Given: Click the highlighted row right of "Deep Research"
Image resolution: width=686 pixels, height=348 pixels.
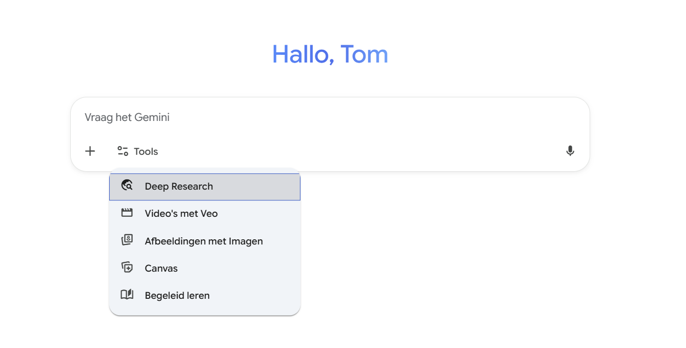Looking at the screenshot, I should pos(261,187).
